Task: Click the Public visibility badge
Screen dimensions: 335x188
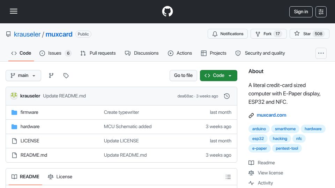Action: coord(83,34)
